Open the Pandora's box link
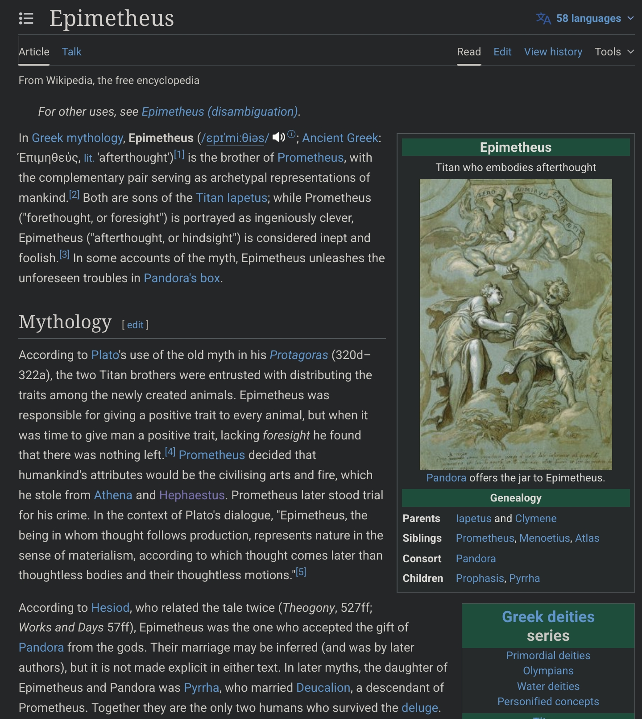This screenshot has width=642, height=719. 182,278
